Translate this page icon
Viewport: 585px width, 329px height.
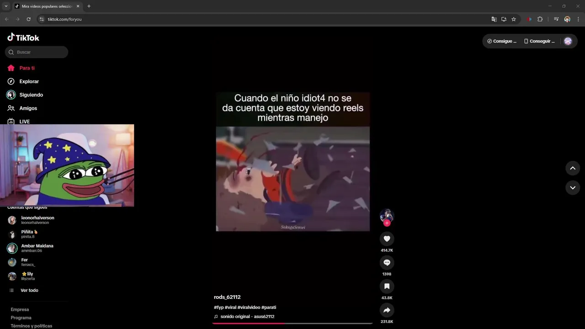pos(494,19)
